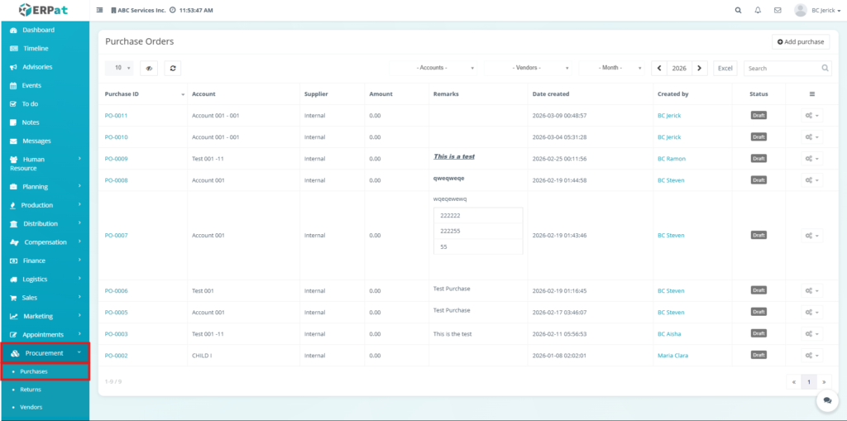Open Returns in Procurement submenu

tap(31, 390)
